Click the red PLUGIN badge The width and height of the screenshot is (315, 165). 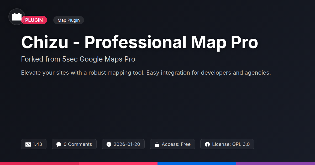pyautogui.click(x=34, y=20)
